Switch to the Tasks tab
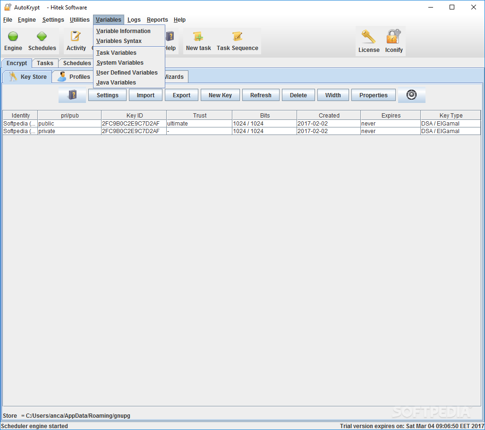This screenshot has width=485, height=430. pyautogui.click(x=45, y=63)
